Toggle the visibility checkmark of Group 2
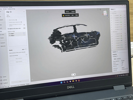The image size is (133, 100). tap(112, 32)
